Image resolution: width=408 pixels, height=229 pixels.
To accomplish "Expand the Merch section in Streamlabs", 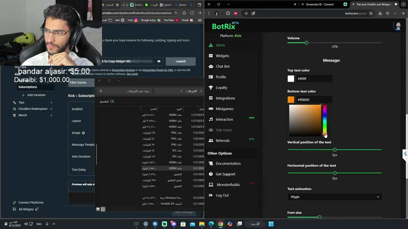I will (x=32, y=115).
